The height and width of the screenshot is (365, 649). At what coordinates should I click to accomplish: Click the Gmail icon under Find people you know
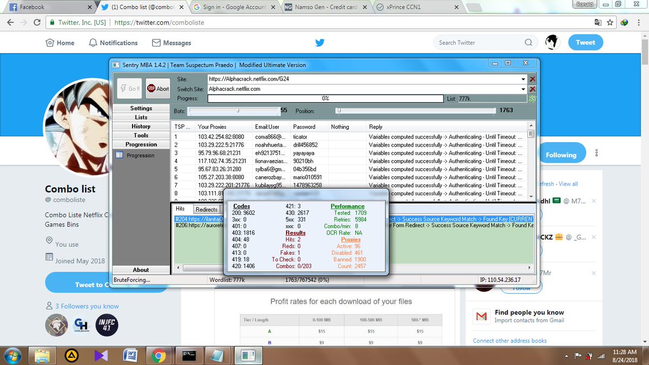coord(480,316)
